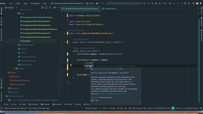Collapse the sort package folder
Image resolution: width=203 pixels, height=114 pixels.
pyautogui.click(x=16, y=13)
